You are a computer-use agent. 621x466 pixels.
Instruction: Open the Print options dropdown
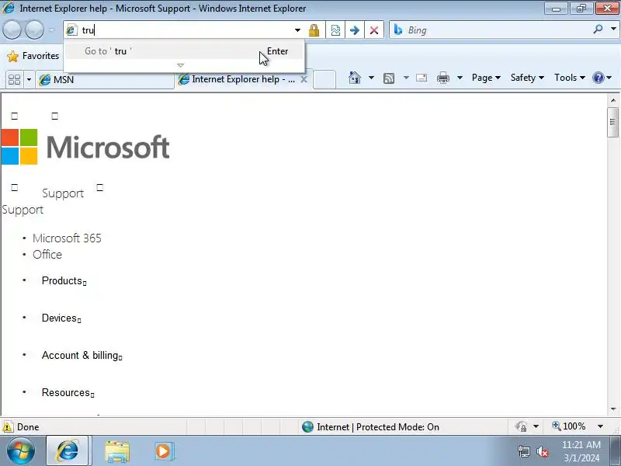pos(460,78)
